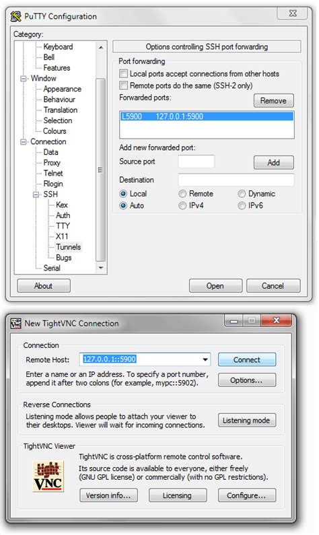Open the Translation category
The image size is (319, 535).
[61, 110]
